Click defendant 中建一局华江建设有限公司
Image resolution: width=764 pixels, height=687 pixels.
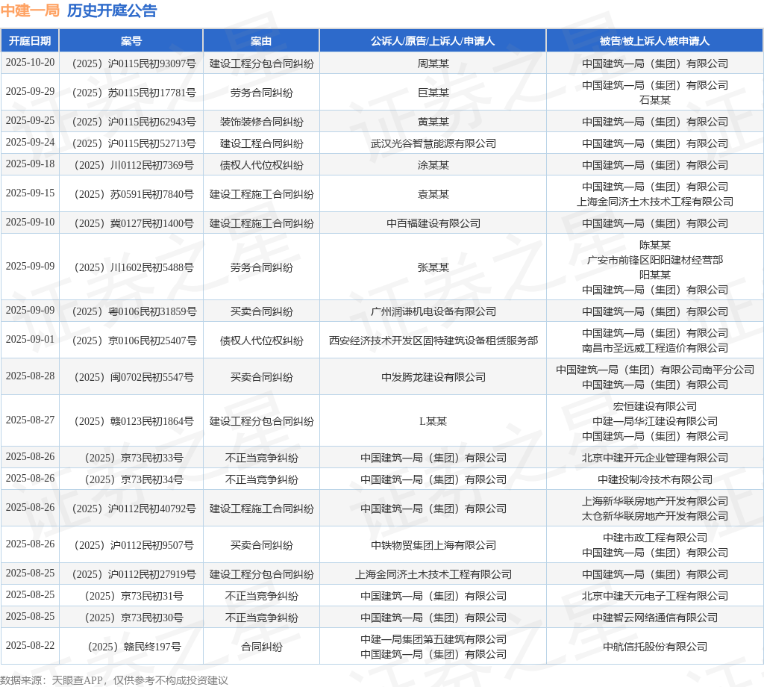(655, 420)
